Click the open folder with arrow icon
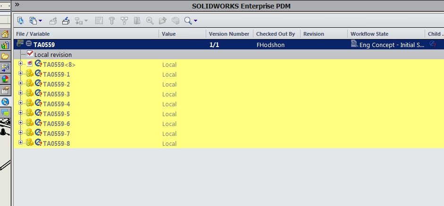 162,21
